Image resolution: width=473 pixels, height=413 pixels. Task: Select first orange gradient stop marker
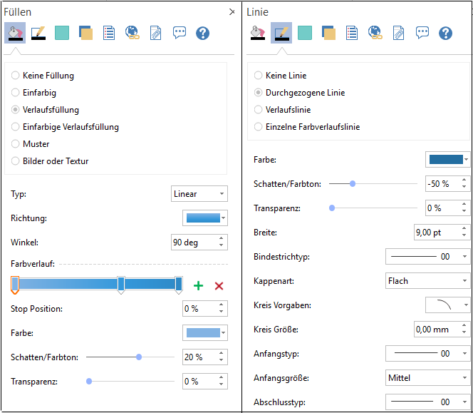[15, 285]
